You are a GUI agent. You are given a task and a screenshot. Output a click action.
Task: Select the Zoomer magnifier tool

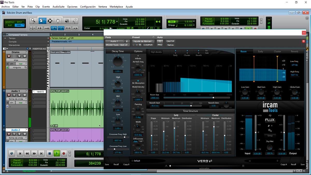point(33,21)
